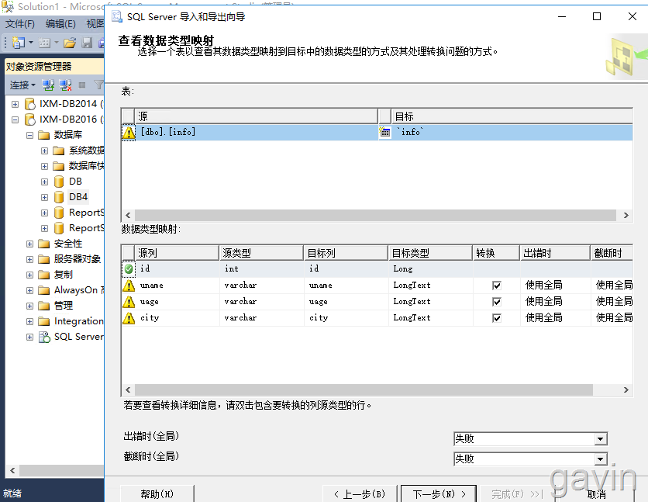Collapse the IXM-DB2016 server node
This screenshot has height=502, width=648.
click(16, 120)
